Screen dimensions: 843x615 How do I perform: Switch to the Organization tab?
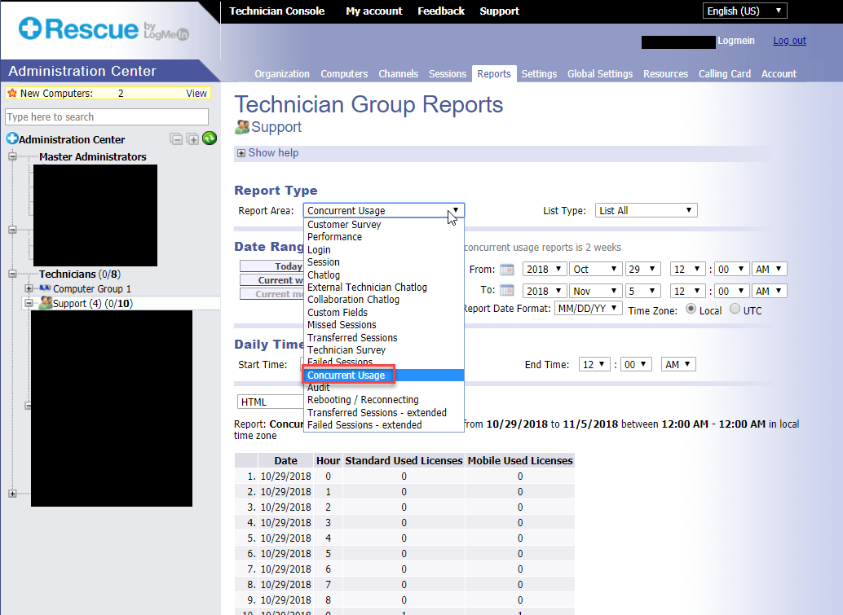tap(282, 73)
